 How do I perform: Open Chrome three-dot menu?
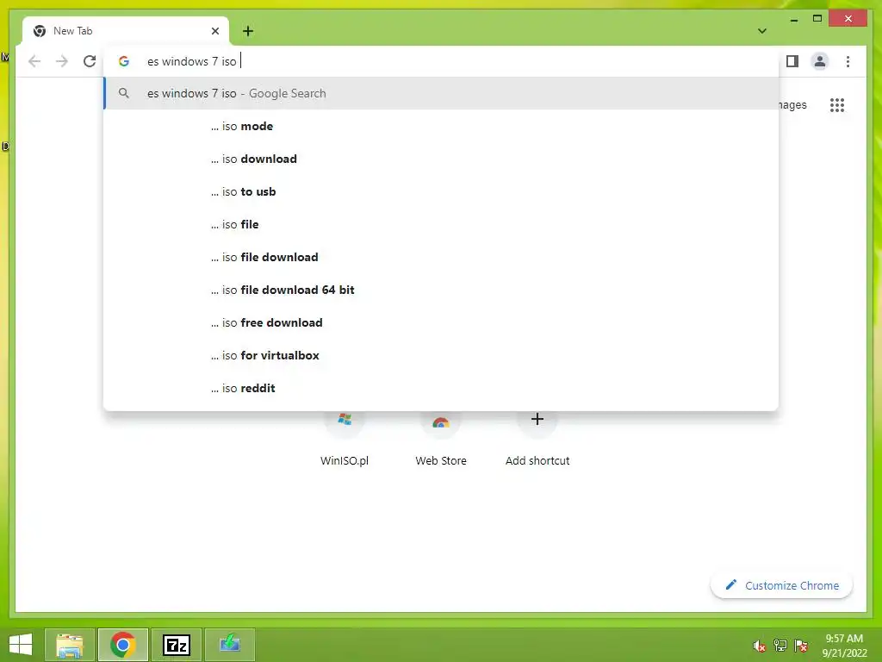(848, 61)
